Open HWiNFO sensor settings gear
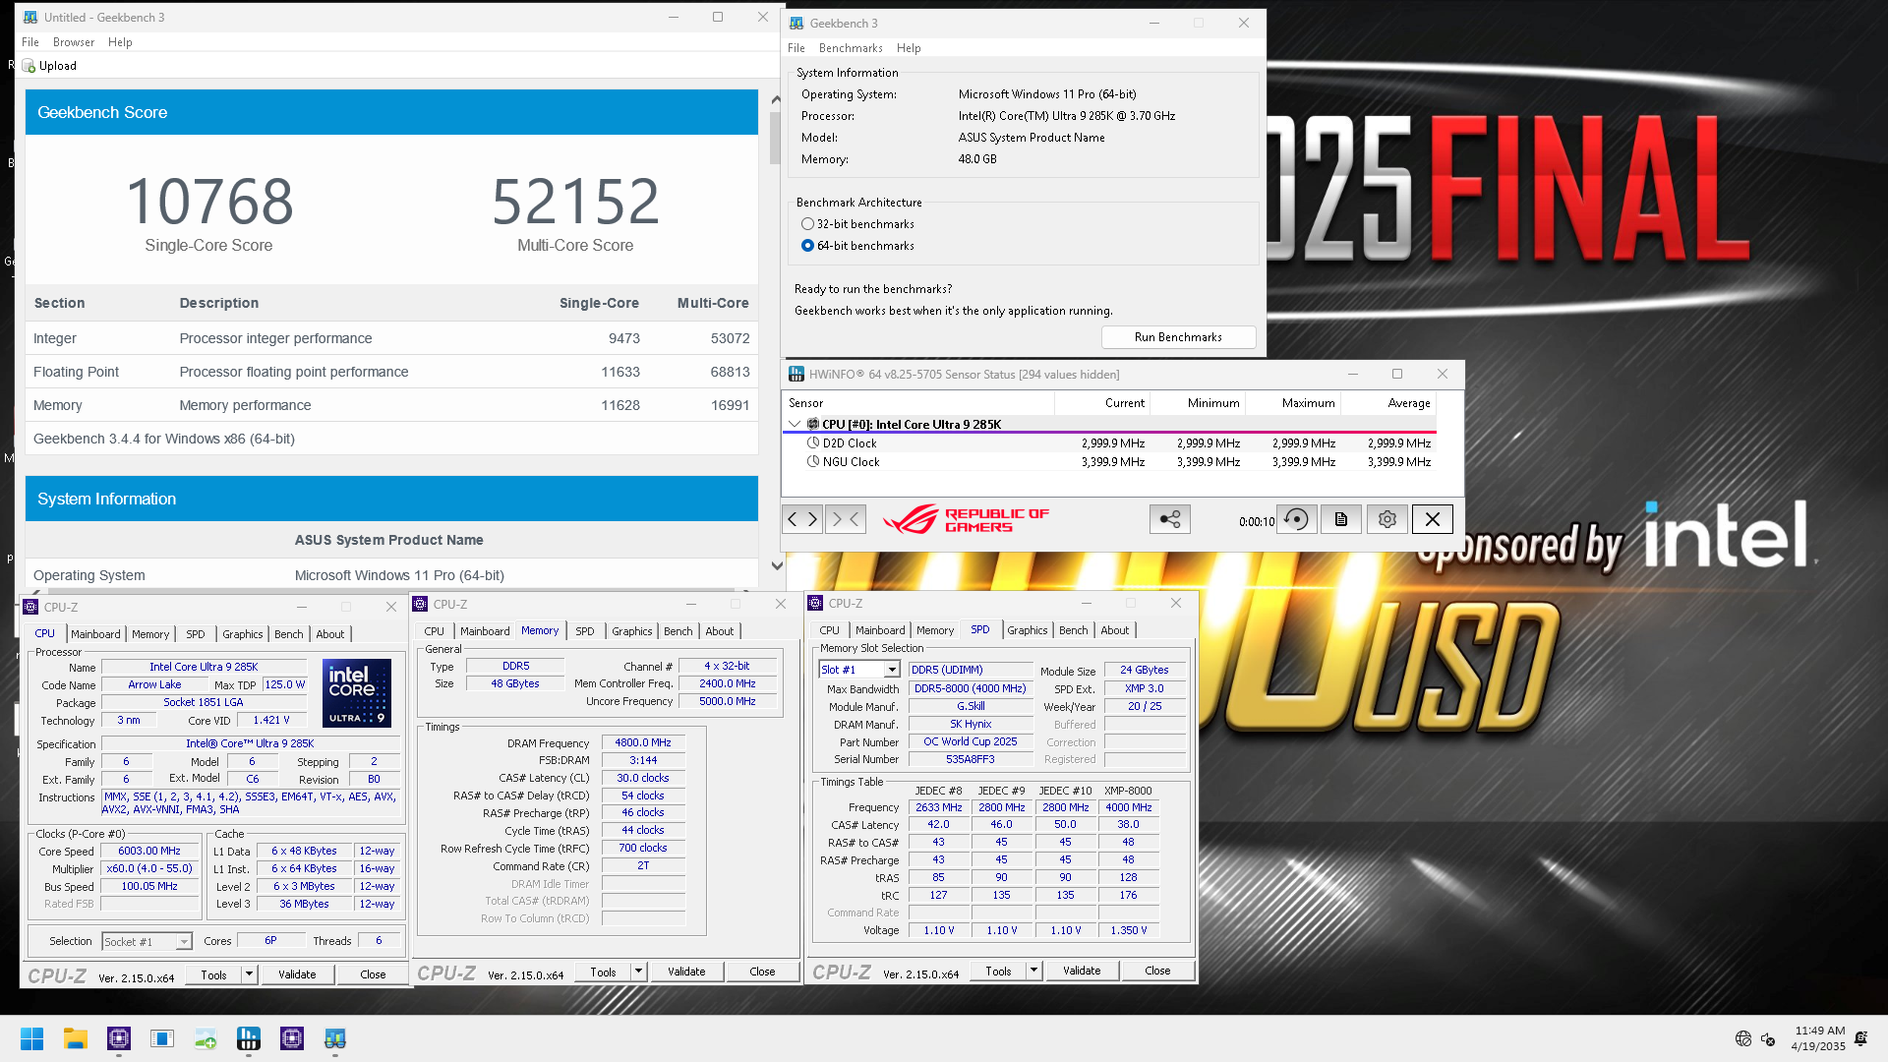Screen dimensions: 1888x1062 point(1387,519)
